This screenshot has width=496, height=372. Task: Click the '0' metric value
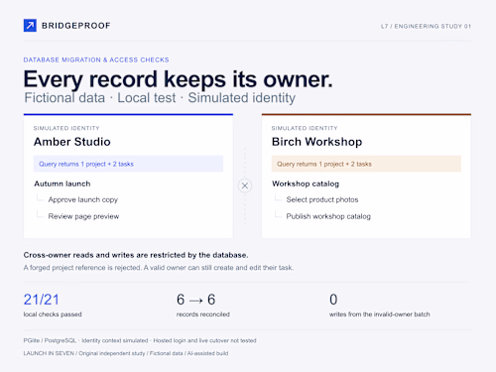(x=333, y=300)
